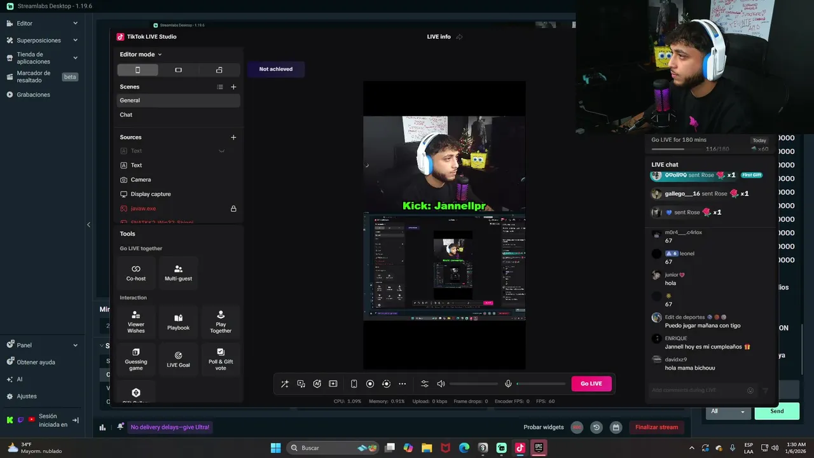The image size is (814, 458).
Task: Switch to landscape layout mode
Action: [x=179, y=70]
